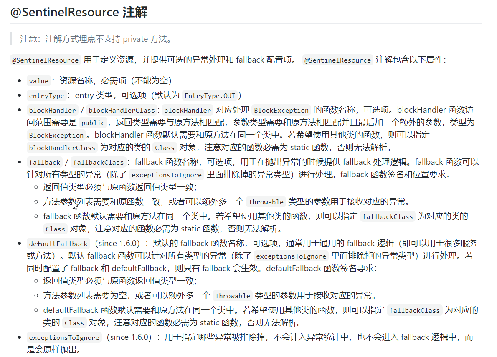Click 'BlockException' code before '的函数名称'
Viewport: 497px width, 357px height.
tap(281, 110)
